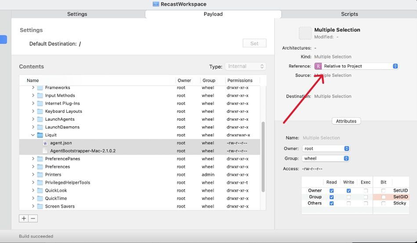Image resolution: width=417 pixels, height=243 pixels.
Task: Uncheck Owner Read permission
Action: point(331,191)
